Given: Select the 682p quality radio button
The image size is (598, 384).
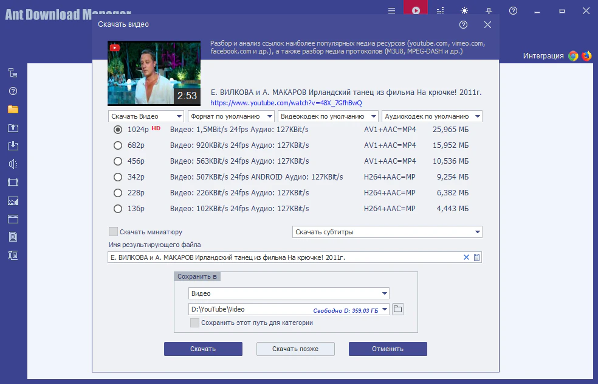Looking at the screenshot, I should point(118,145).
